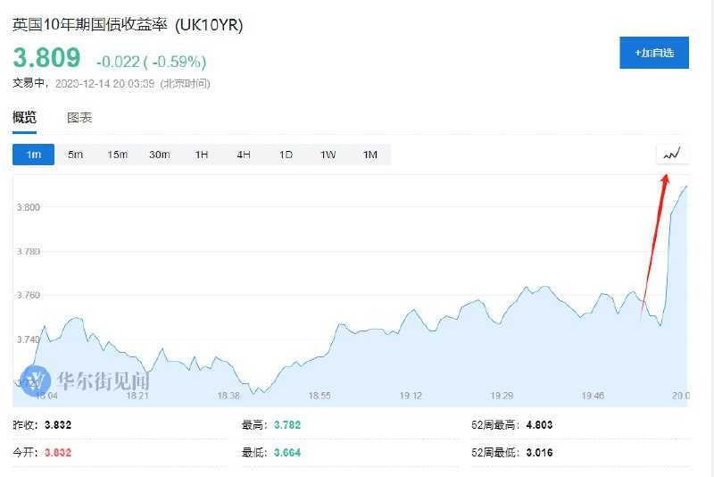
Task: Click the 昨收 value 3.832
Action: click(58, 425)
